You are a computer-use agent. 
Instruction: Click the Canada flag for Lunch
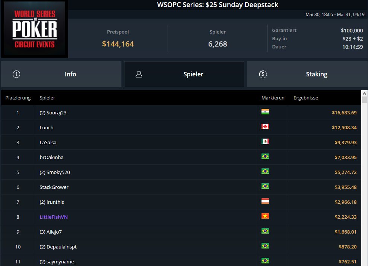click(x=265, y=127)
